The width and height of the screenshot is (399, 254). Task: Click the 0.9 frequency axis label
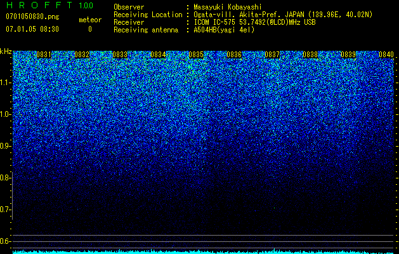5,146
